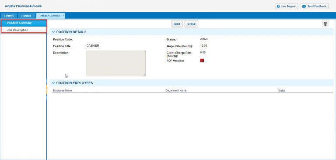This screenshot has height=160, width=336.
Task: Collapse the Position Employees section chevron
Action: point(53,83)
